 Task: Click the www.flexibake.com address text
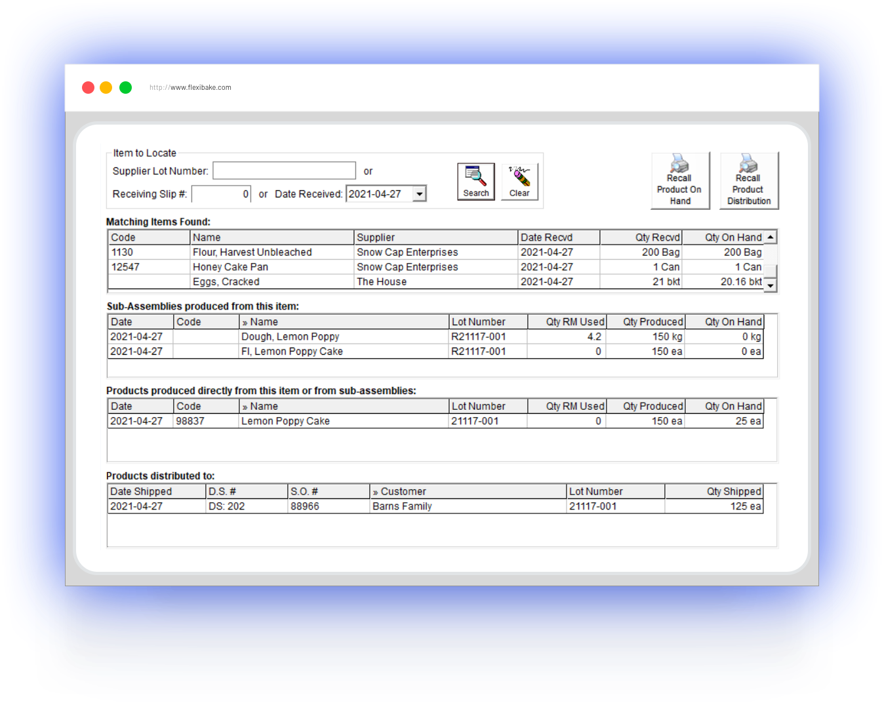[201, 87]
